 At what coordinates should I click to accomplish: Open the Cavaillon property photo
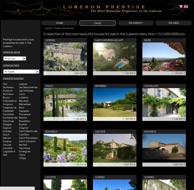(164, 102)
